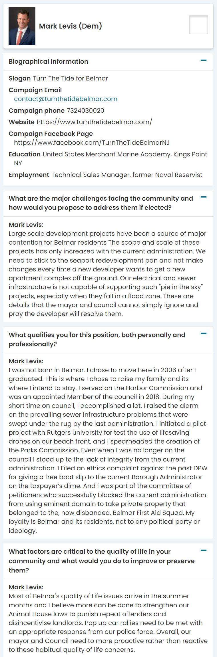The width and height of the screenshot is (217, 657).
Task: Hide quality of life answer via minus icon
Action: tap(203, 550)
